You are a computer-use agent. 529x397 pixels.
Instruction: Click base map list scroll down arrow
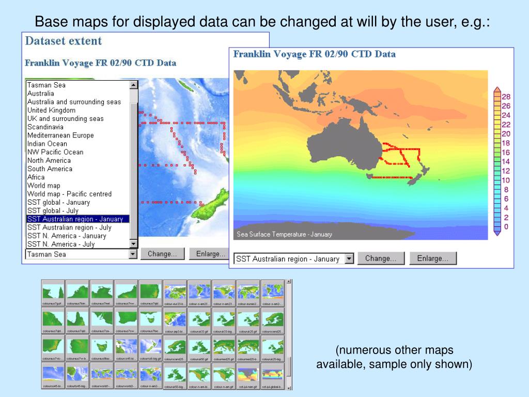134,244
